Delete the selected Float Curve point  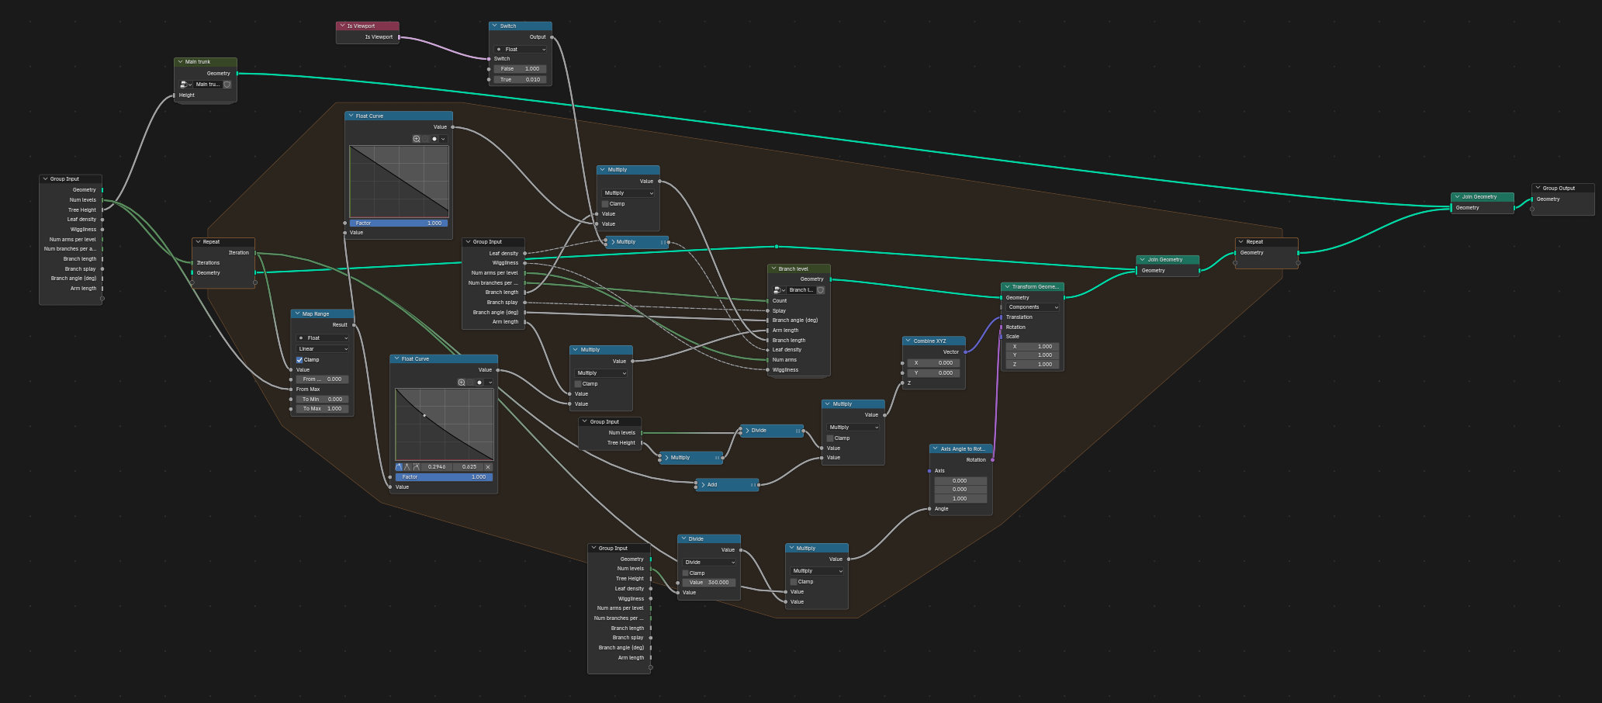coord(488,467)
